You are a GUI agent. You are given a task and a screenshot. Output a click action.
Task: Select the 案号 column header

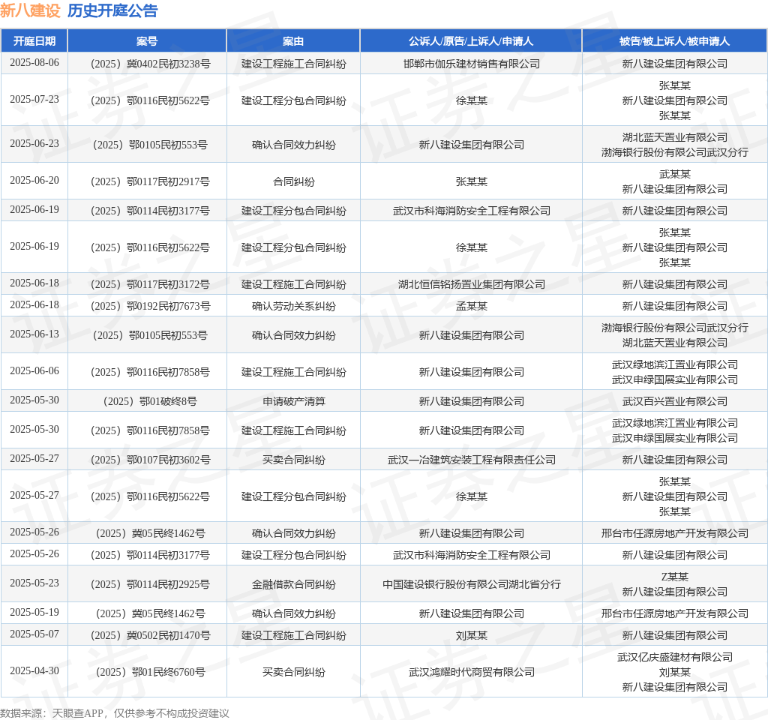click(x=147, y=41)
